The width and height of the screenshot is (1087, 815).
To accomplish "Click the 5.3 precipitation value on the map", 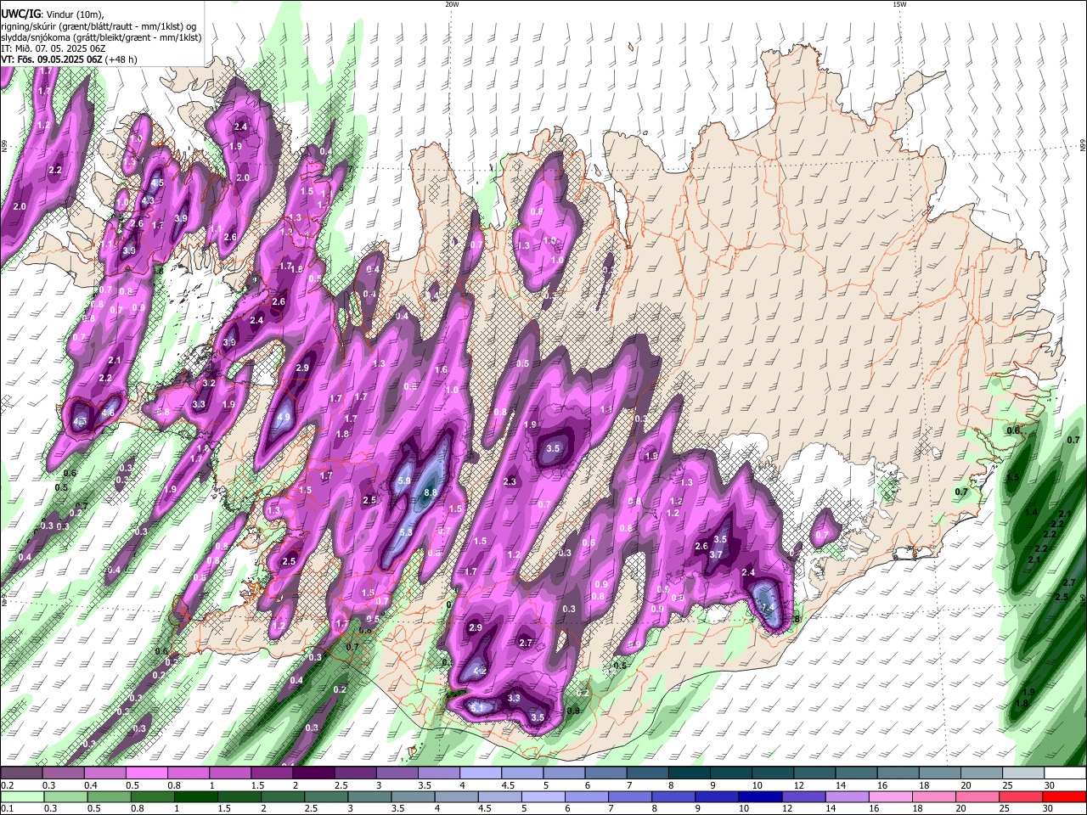I will 406,533.
